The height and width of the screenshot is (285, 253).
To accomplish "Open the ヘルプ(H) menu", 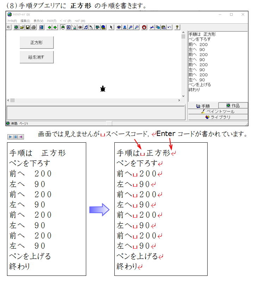I will click(80, 21).
